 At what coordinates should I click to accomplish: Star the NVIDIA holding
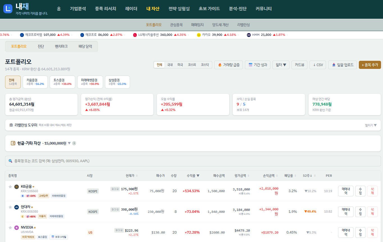click(x=10, y=227)
